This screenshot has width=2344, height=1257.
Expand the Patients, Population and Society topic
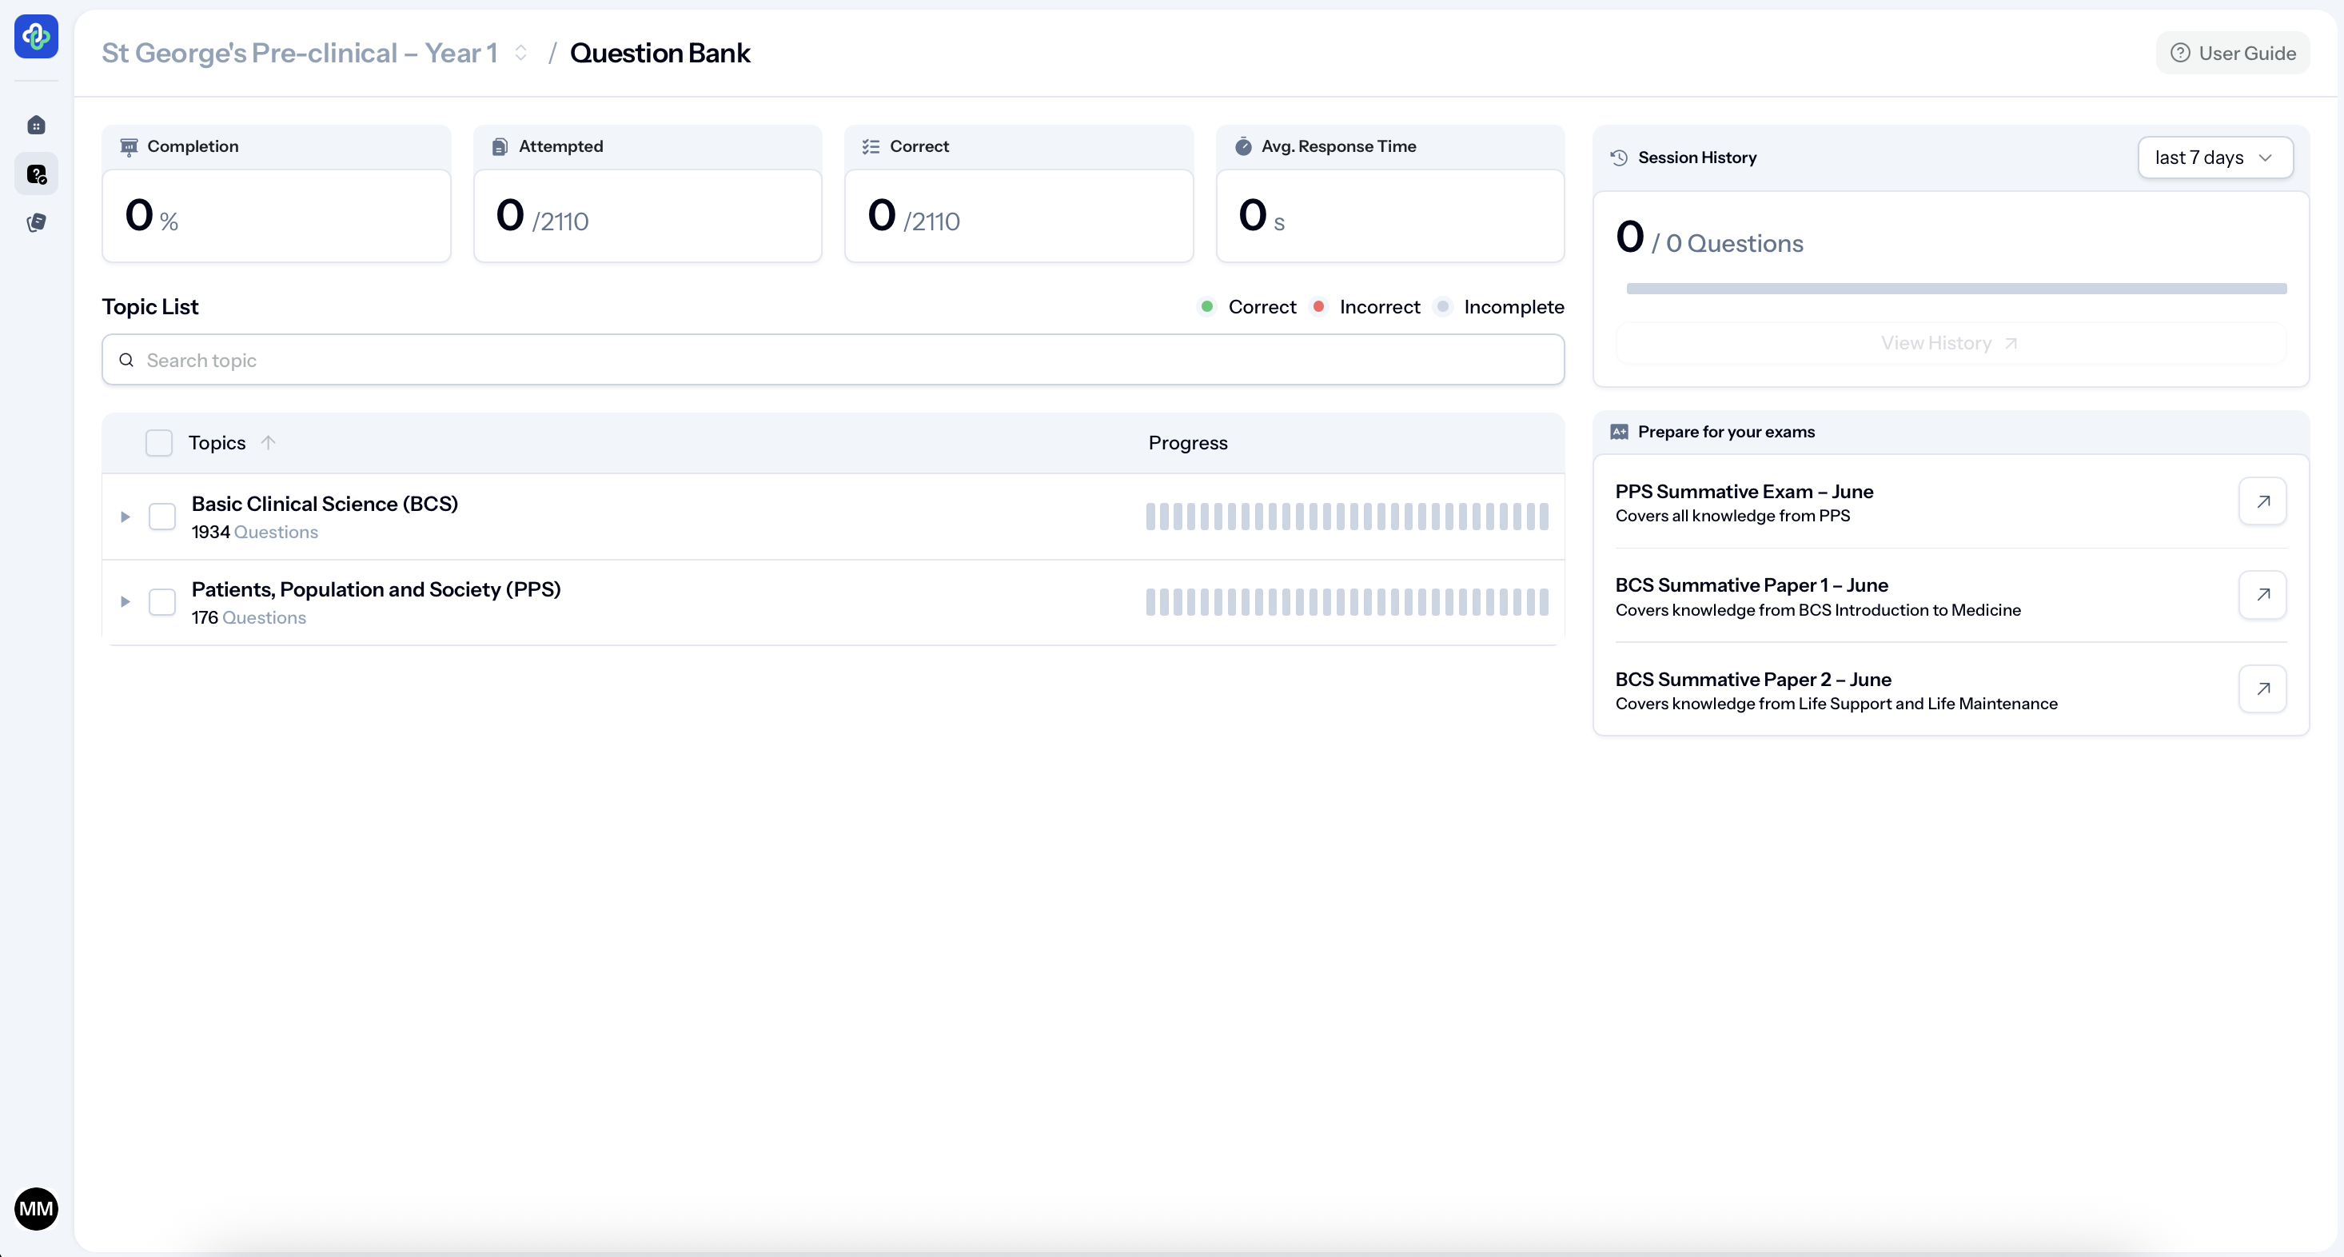(x=126, y=601)
